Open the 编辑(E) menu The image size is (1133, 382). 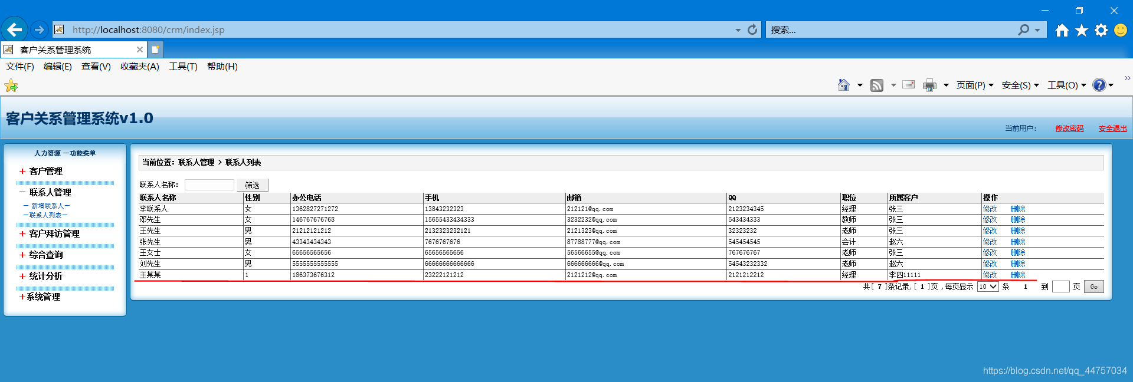[58, 67]
